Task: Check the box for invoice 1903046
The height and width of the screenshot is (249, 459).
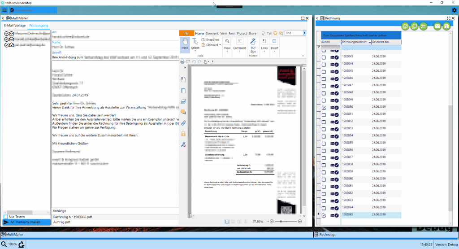Action: (324, 79)
